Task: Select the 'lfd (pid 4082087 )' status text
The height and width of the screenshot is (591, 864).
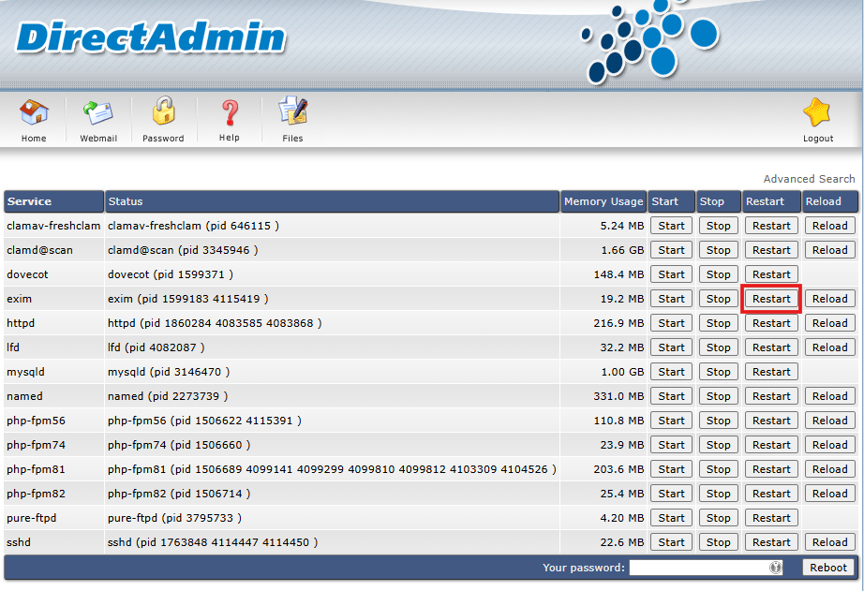Action: point(156,347)
